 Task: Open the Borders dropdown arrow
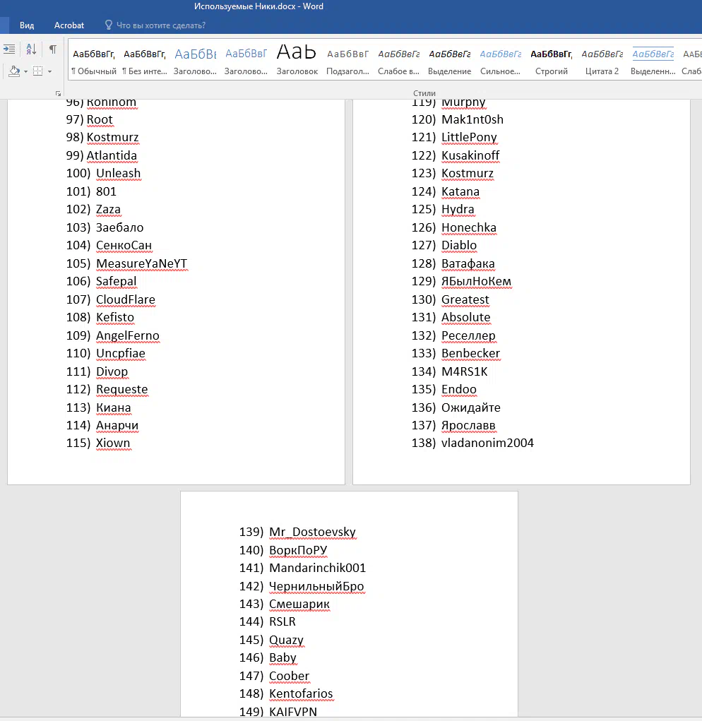(x=49, y=72)
